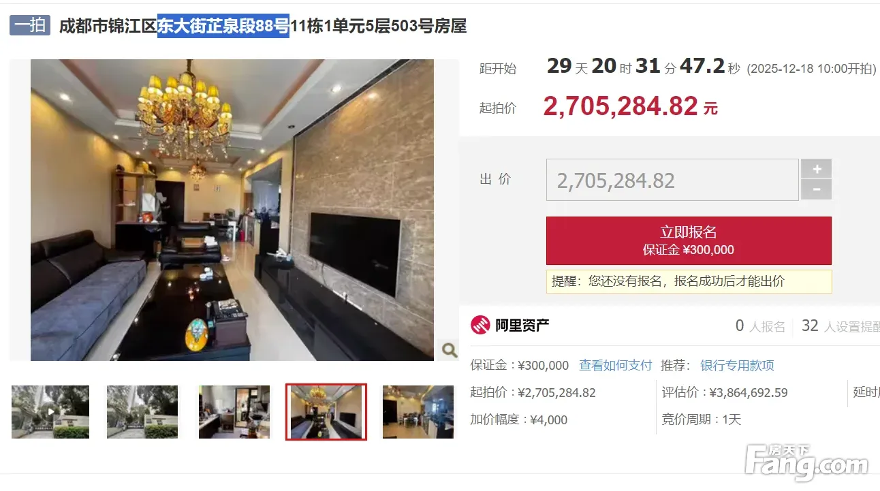Play the video thumbnail of building entrance
This screenshot has width=880, height=491.
[50, 412]
